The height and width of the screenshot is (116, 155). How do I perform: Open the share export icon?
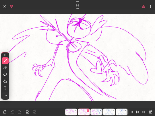(x=144, y=6)
